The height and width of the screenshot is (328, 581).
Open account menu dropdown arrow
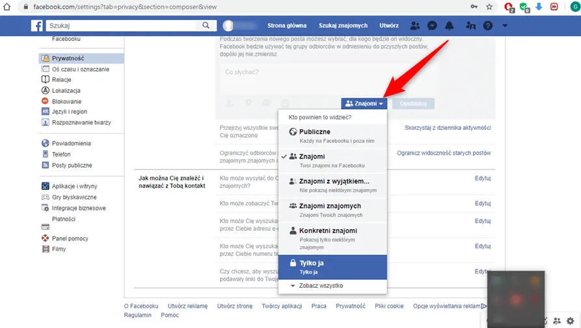tap(505, 26)
